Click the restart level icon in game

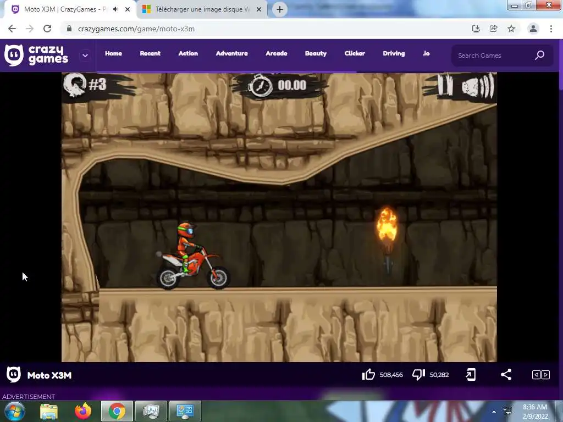click(x=75, y=85)
